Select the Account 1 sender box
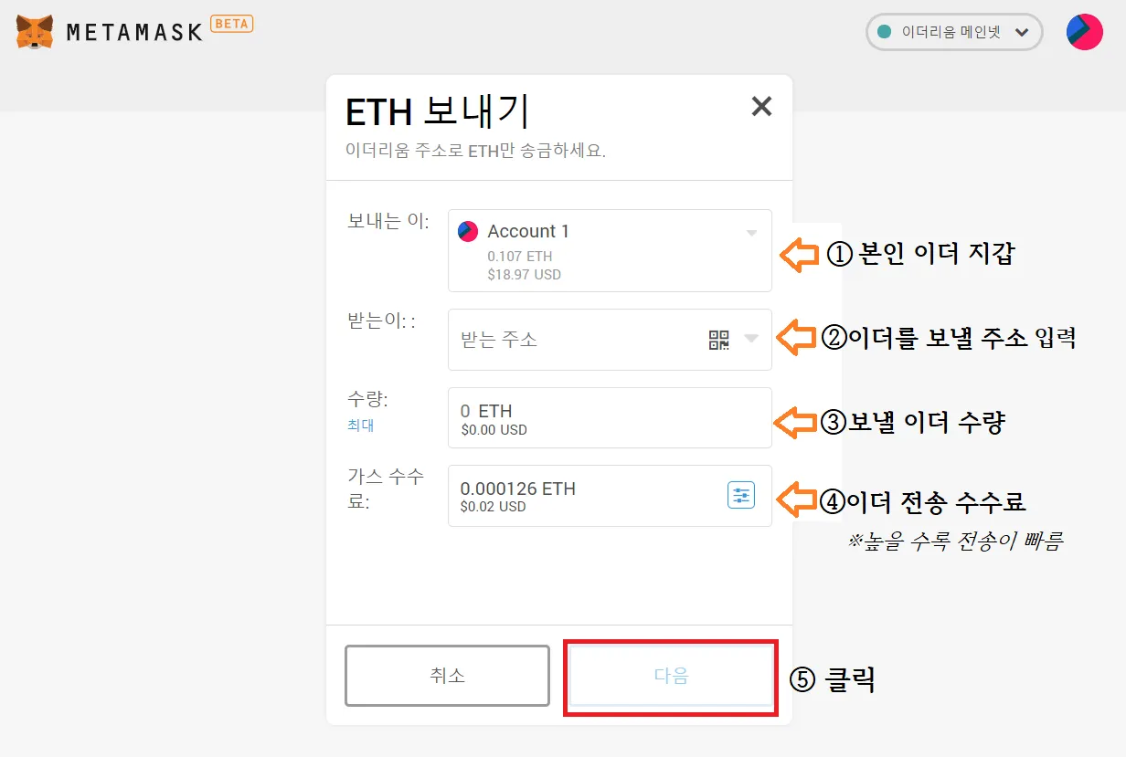Image resolution: width=1126 pixels, height=757 pixels. click(x=609, y=251)
